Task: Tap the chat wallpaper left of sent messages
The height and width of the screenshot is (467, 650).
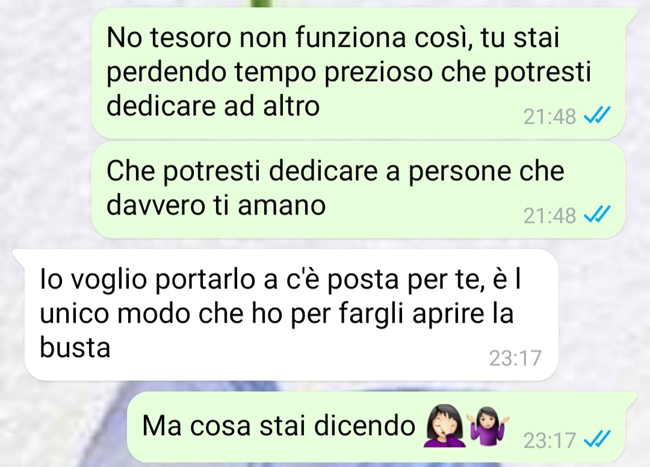Action: pyautogui.click(x=46, y=124)
